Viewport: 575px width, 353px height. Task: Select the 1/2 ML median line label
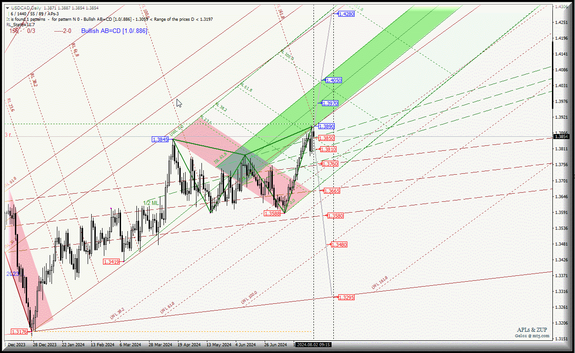point(151,203)
